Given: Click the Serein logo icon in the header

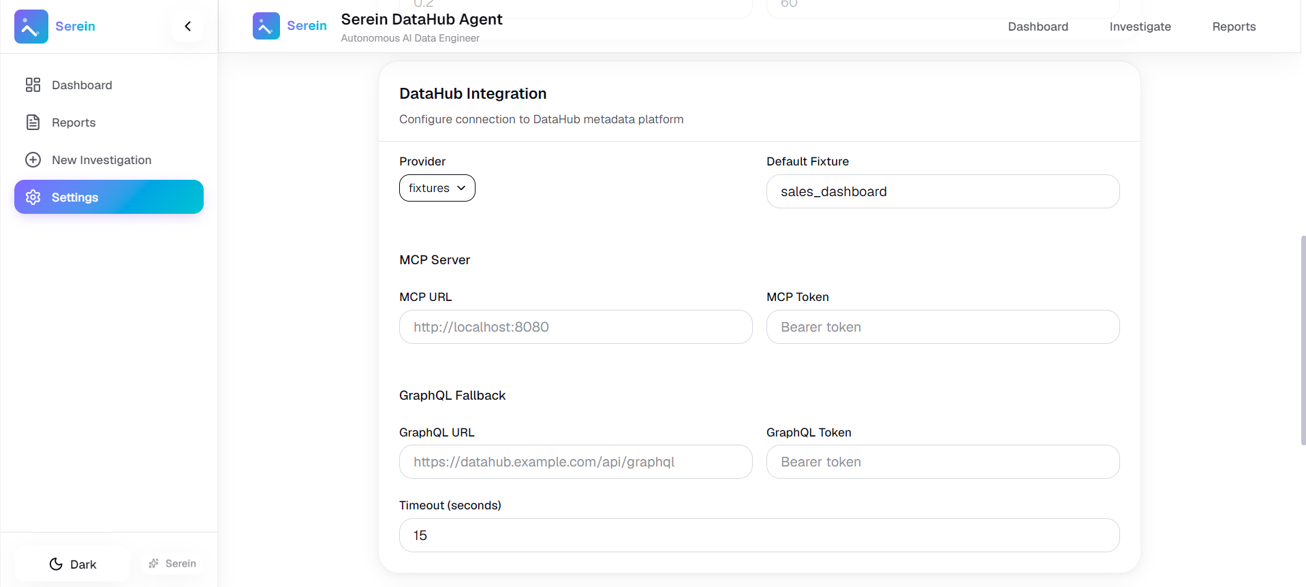Looking at the screenshot, I should tap(266, 26).
